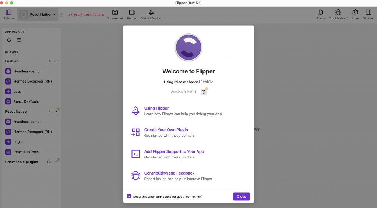377x208 pixels.
Task: Click the PLUGINS section heading
Action: coord(11,52)
